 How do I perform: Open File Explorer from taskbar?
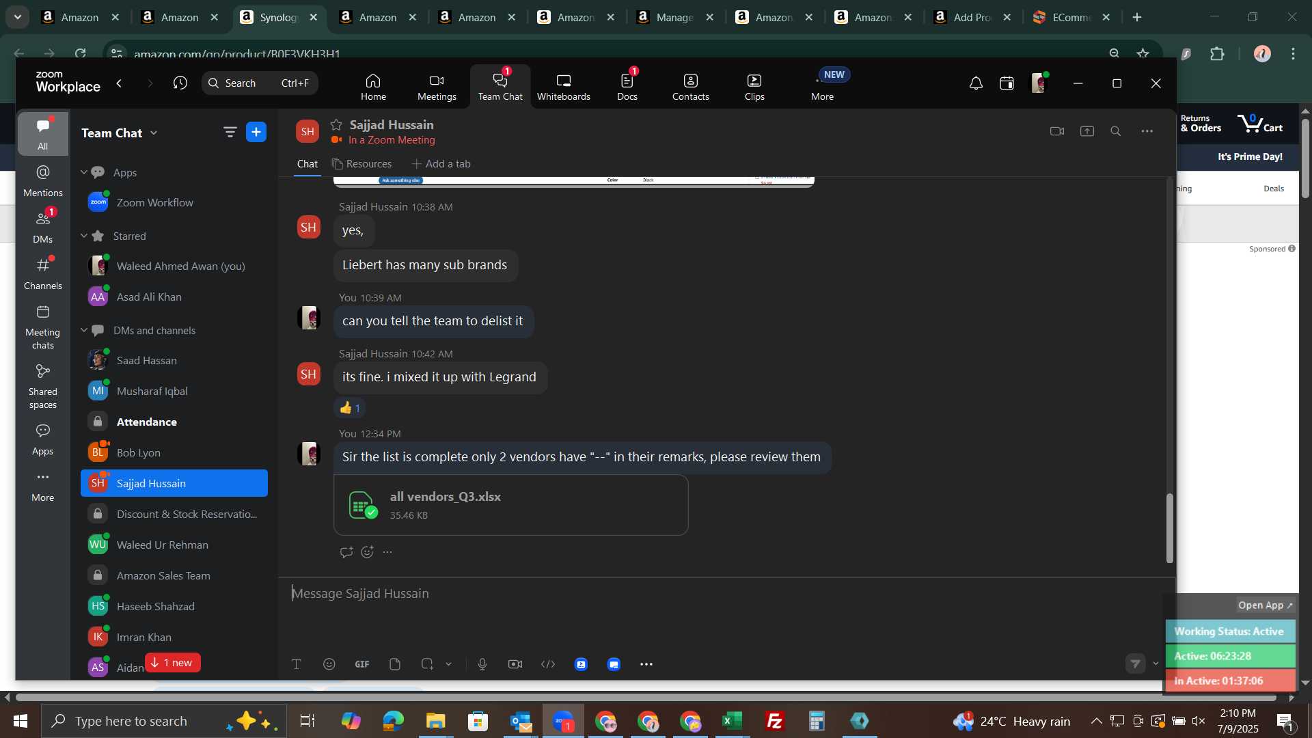[x=435, y=721]
